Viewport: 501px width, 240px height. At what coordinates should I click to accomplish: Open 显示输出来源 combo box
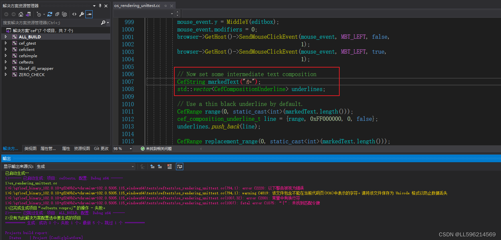pos(85,167)
